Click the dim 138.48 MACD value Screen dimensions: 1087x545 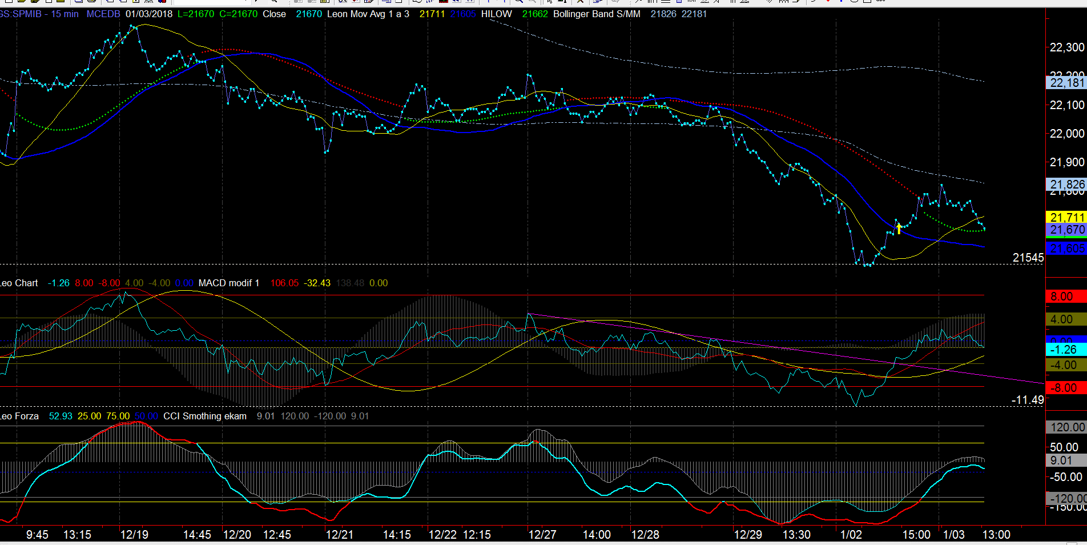(351, 283)
